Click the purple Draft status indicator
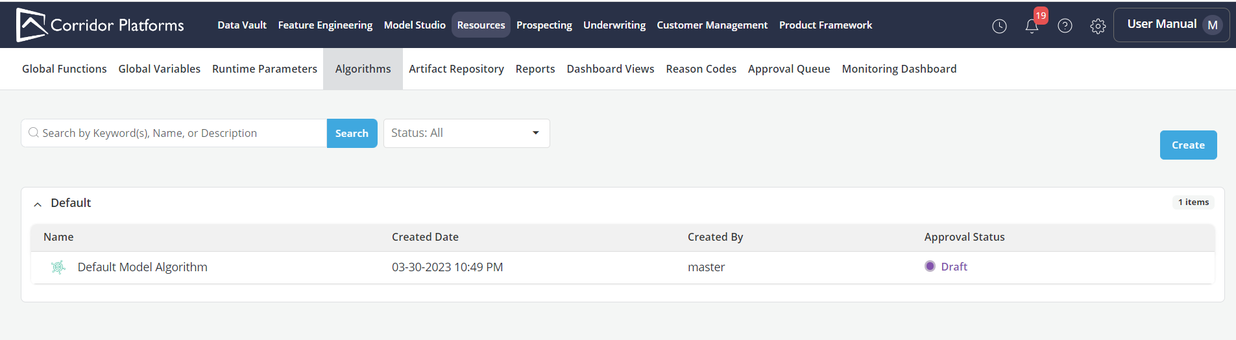The height and width of the screenshot is (340, 1236). click(x=930, y=267)
